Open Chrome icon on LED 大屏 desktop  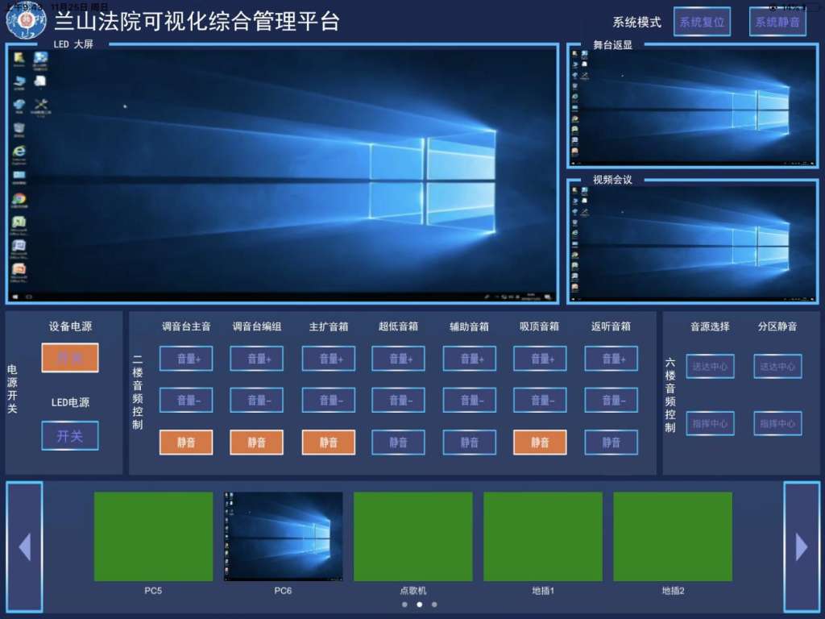19,199
